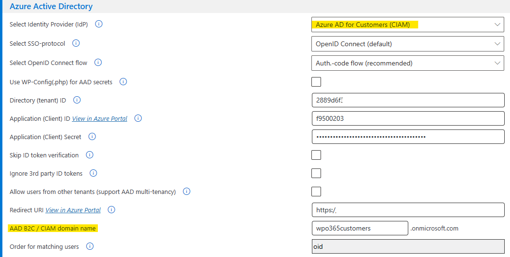Click info icon beside Application (Client) ID
Viewport: 510px width, 257px height.
click(x=138, y=118)
